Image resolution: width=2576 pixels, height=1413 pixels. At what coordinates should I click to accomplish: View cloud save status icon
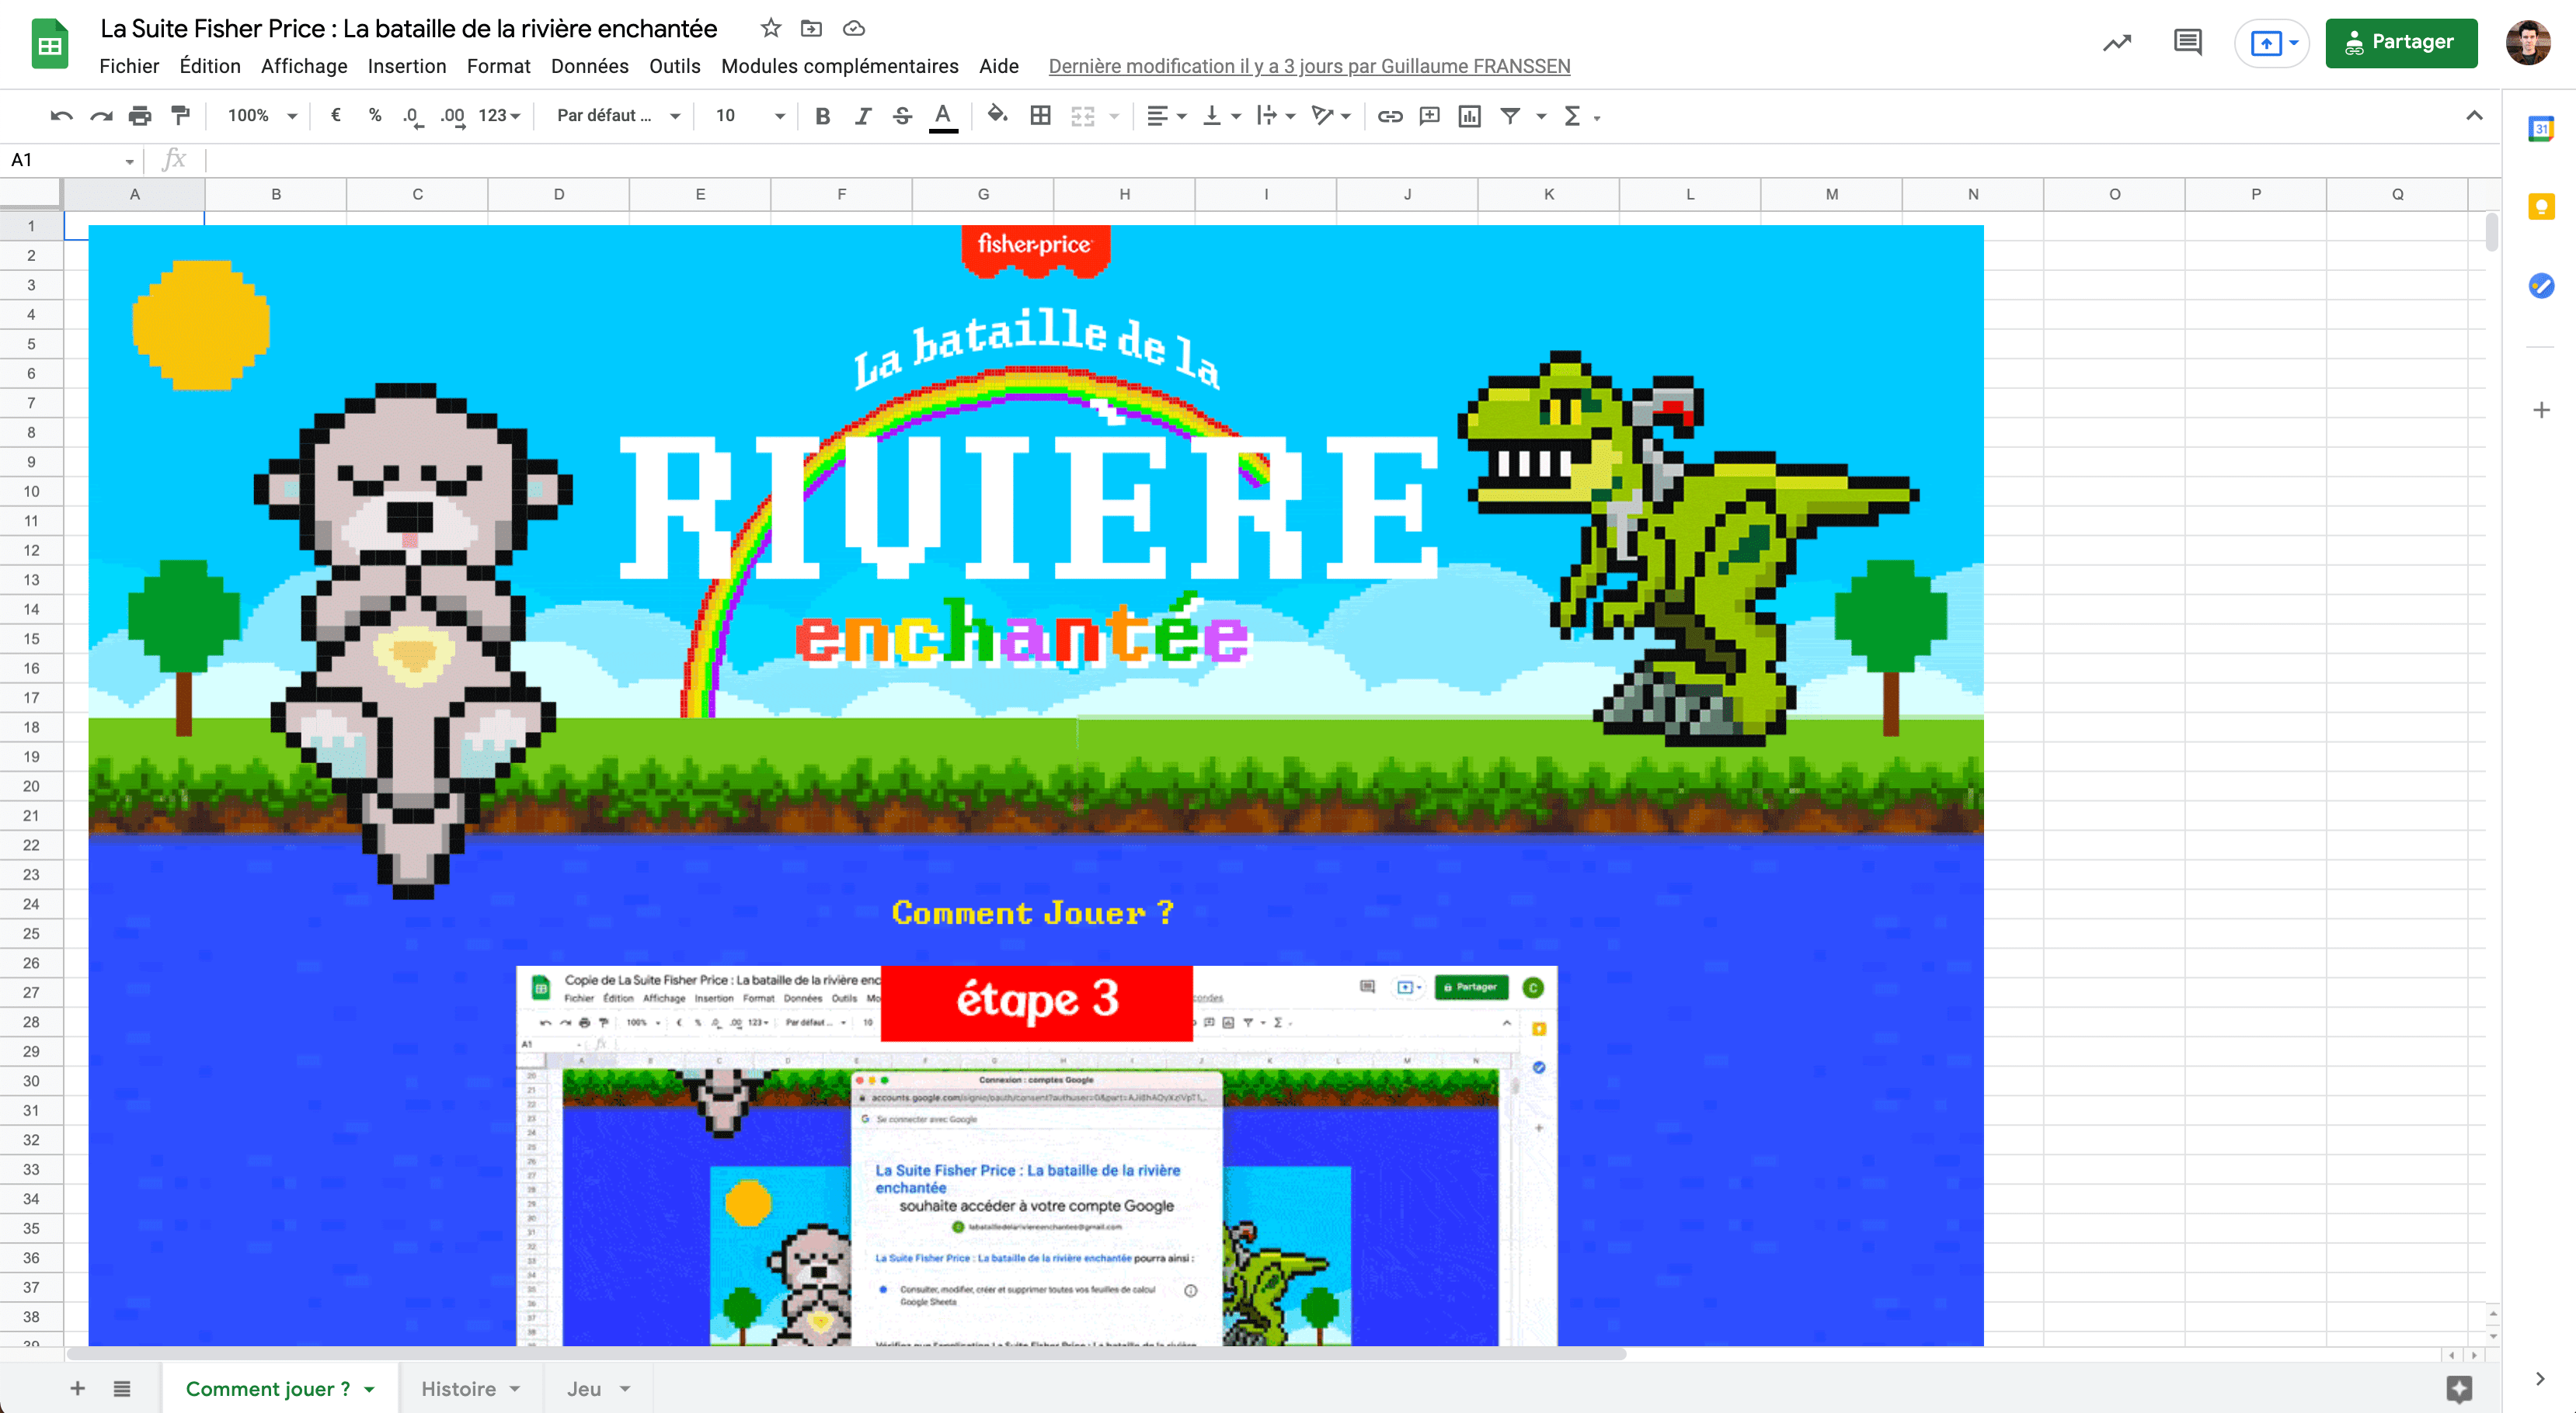853,28
